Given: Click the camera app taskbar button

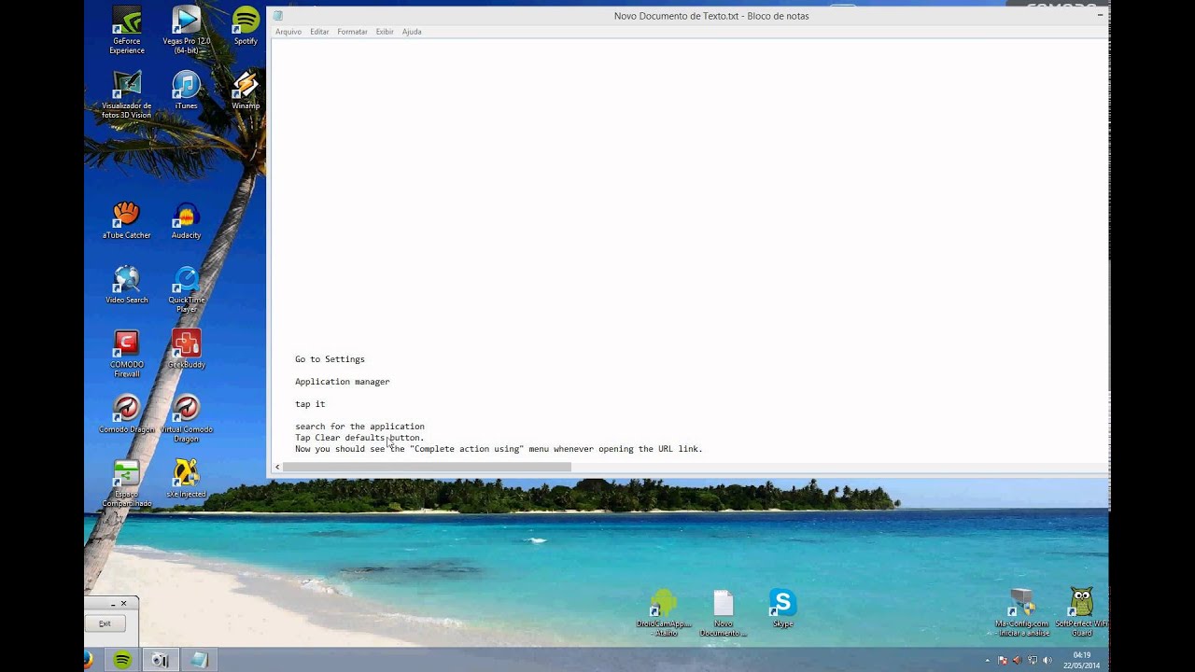Looking at the screenshot, I should point(161,660).
